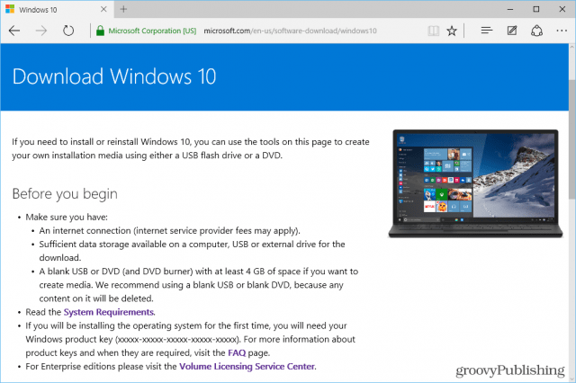Viewport: 576px width, 383px height.
Task: Select the Windows 10 browser tab
Action: (x=58, y=9)
